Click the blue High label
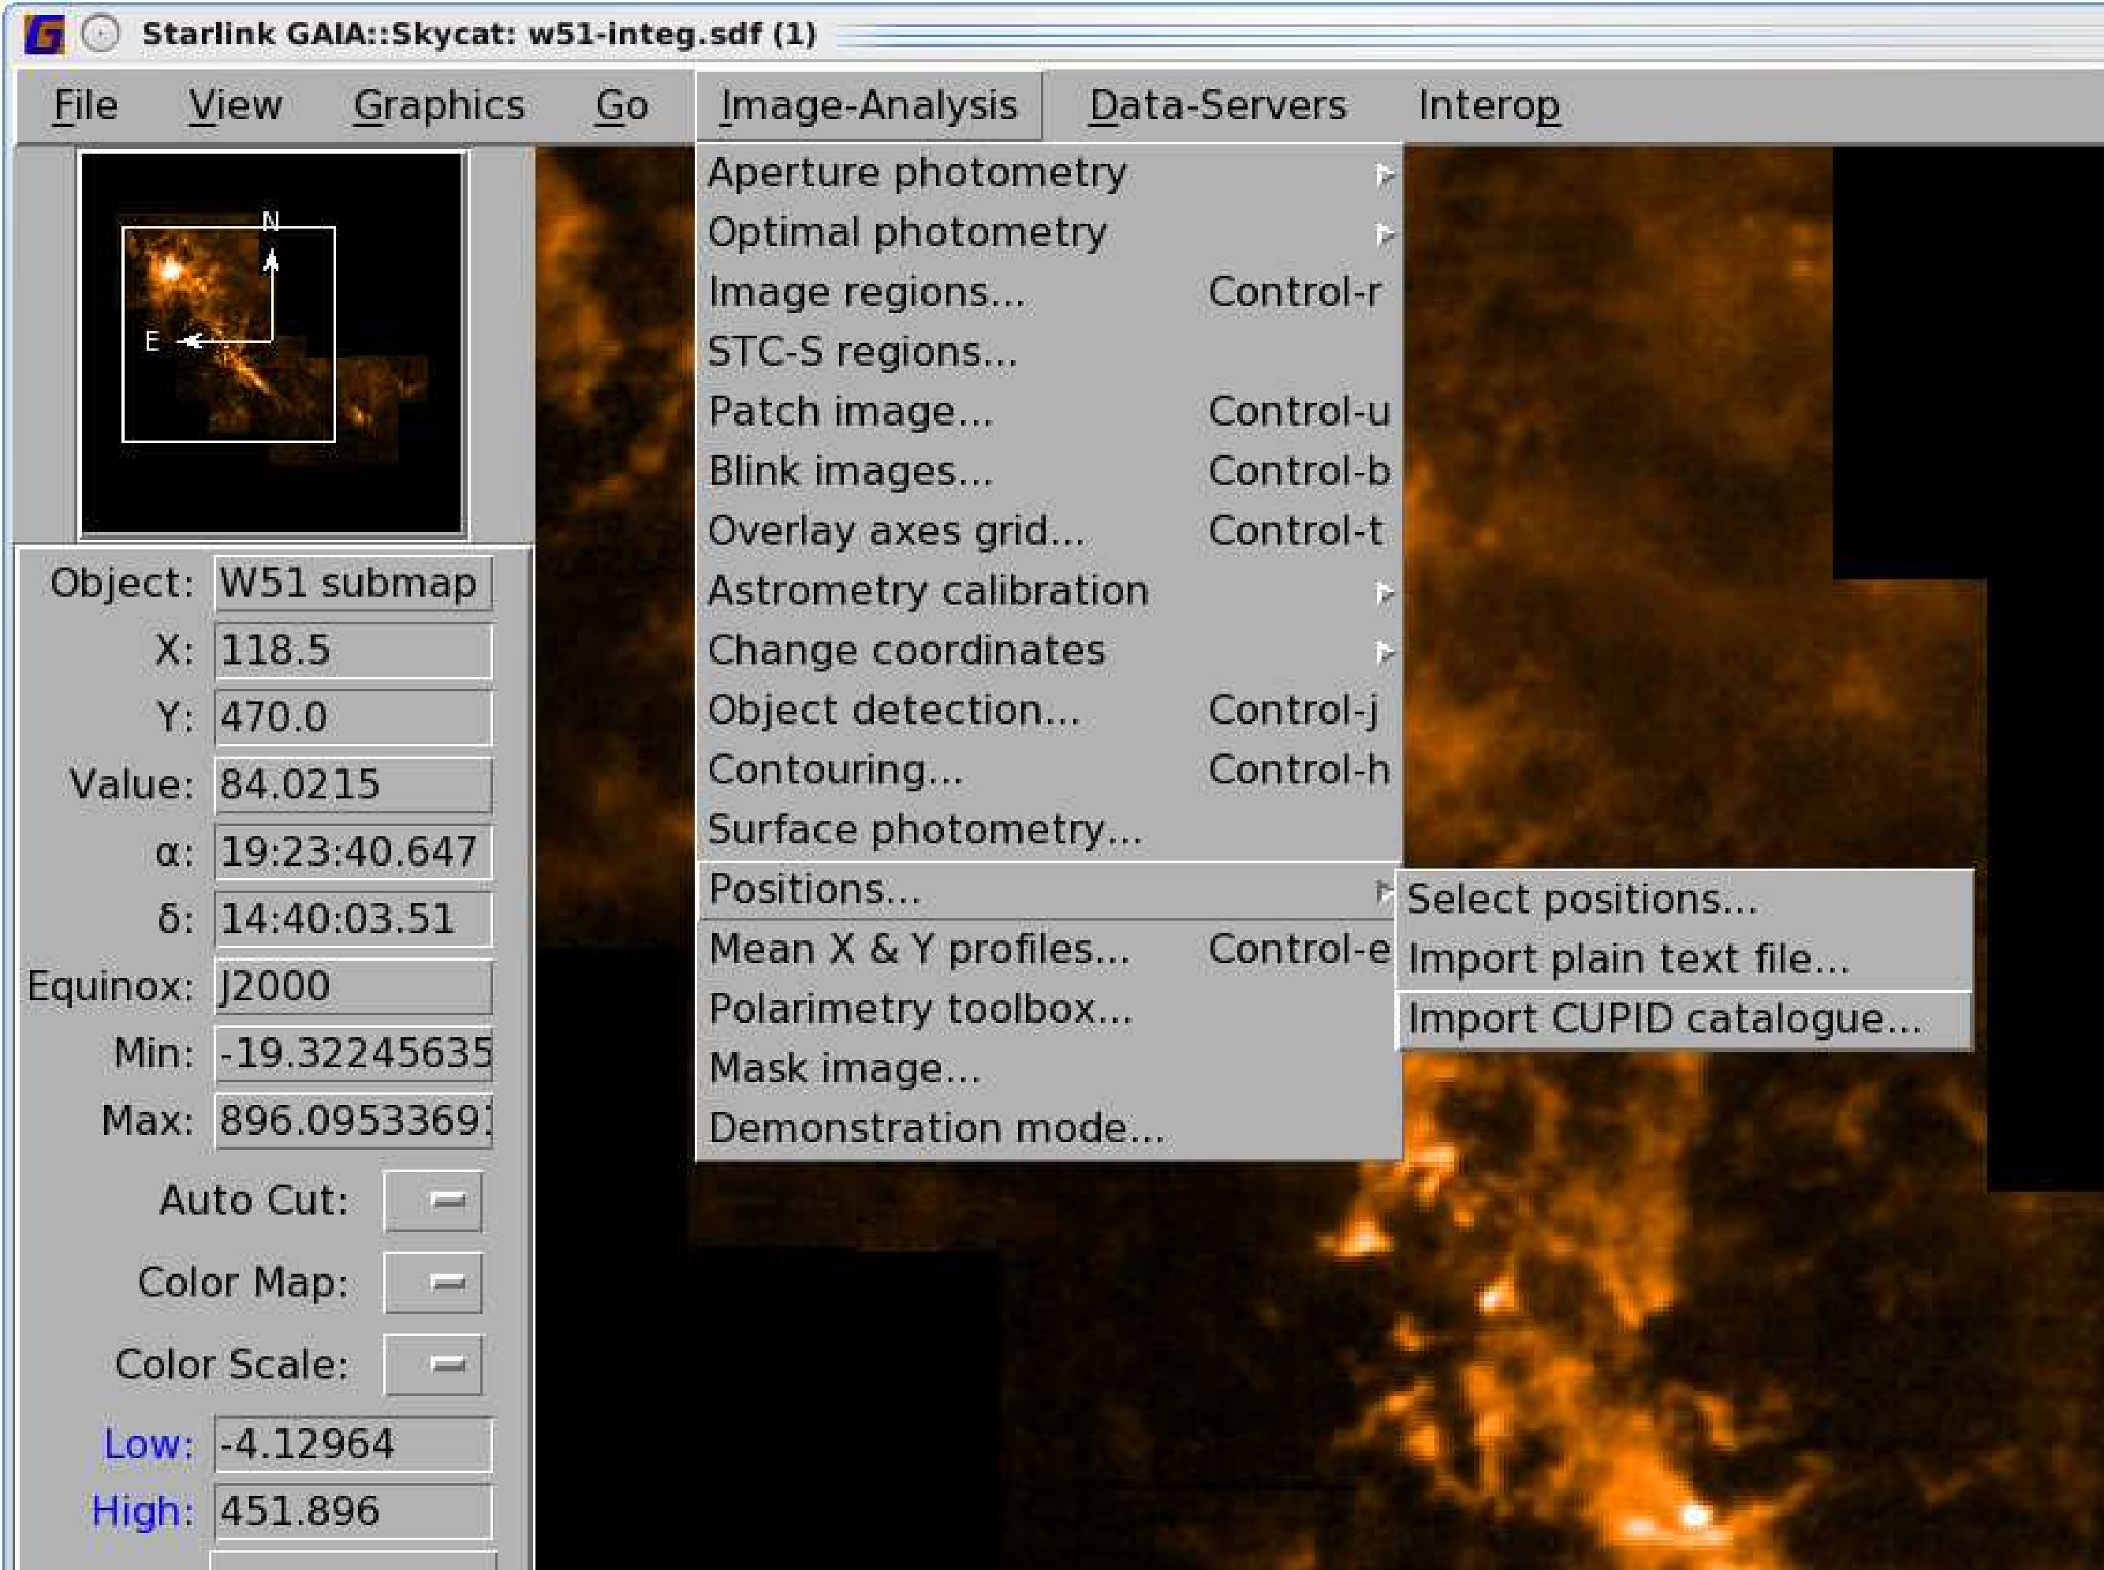The height and width of the screenshot is (1570, 2104). tap(144, 1511)
